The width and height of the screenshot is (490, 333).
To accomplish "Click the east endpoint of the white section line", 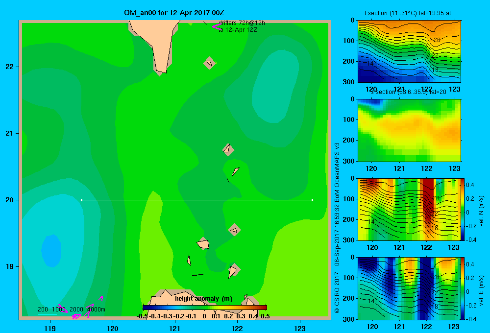I will tap(313, 200).
